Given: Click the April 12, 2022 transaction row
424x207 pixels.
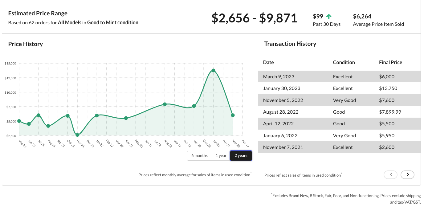Looking at the screenshot, I should (x=339, y=123).
